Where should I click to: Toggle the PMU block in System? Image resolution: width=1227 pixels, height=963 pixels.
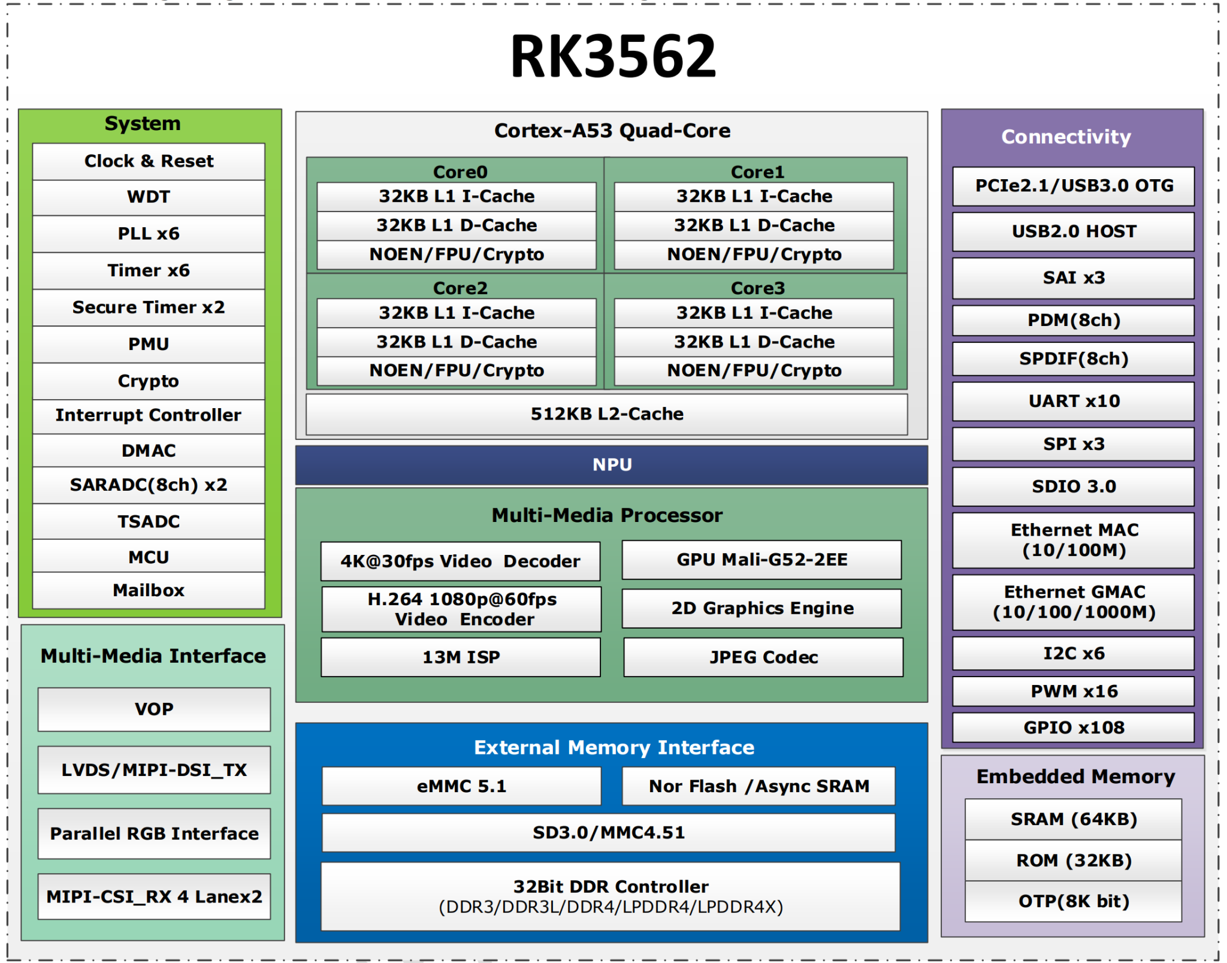tap(148, 343)
